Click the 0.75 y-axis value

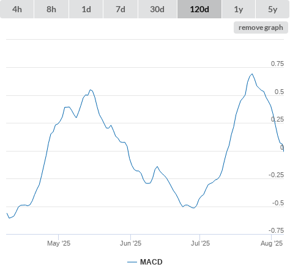277,64
